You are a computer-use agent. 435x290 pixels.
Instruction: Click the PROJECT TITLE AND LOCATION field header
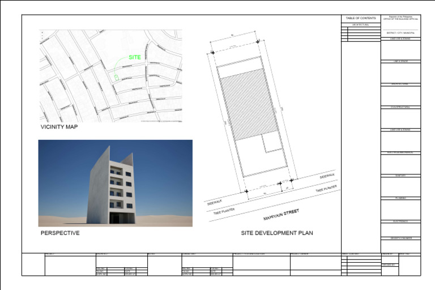[249, 254]
